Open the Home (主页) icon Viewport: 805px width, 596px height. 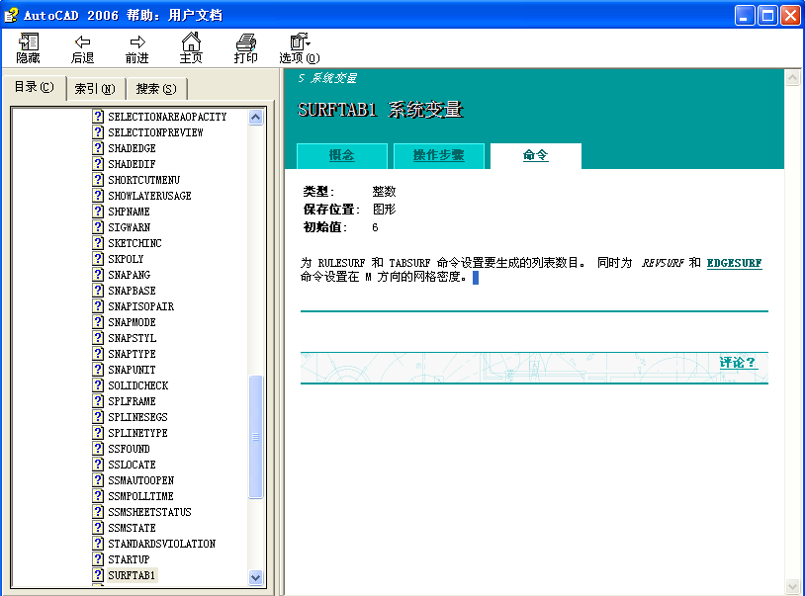click(x=191, y=42)
